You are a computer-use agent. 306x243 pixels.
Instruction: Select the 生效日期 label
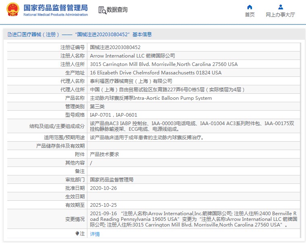click(x=75, y=197)
